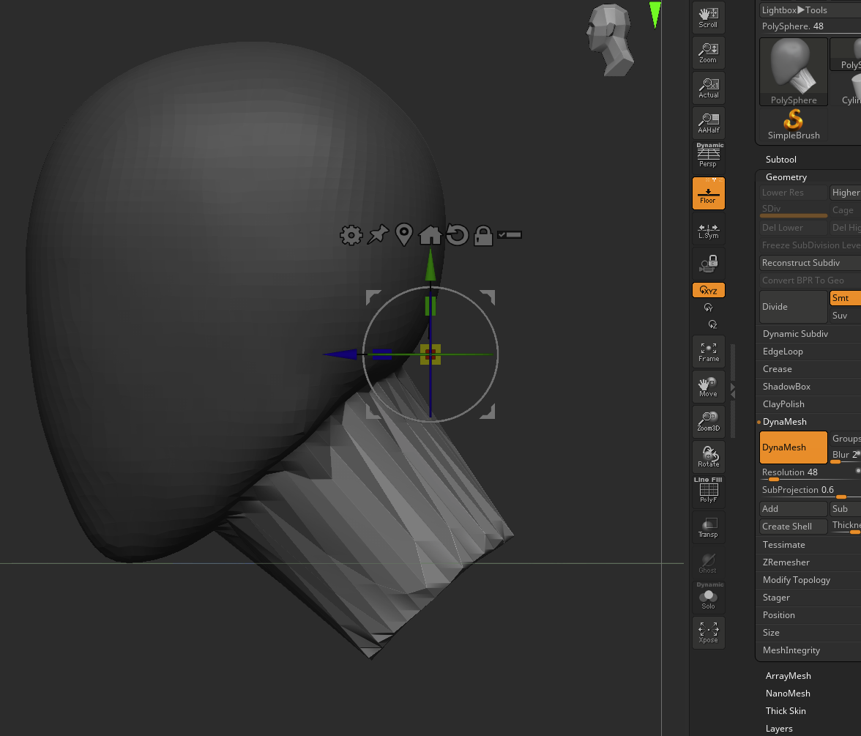
Task: Click Create Shell button
Action: (x=794, y=526)
